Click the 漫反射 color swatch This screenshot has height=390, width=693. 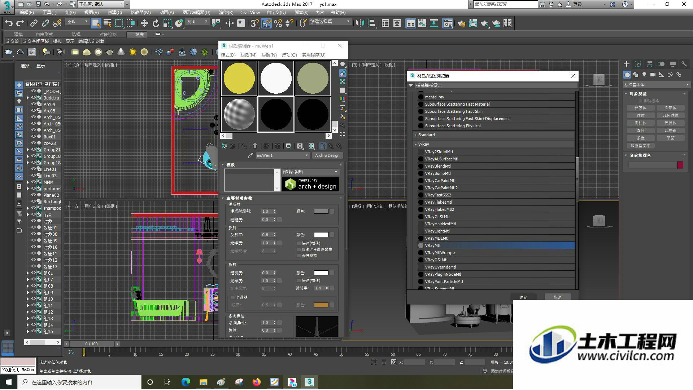[321, 211]
